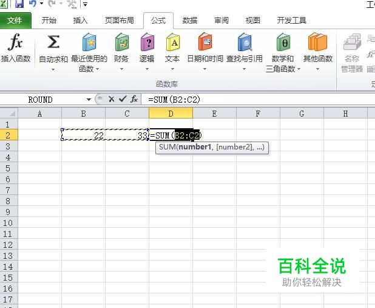This screenshot has width=375, height=308.
Task: Select column C header
Action: 127,113
